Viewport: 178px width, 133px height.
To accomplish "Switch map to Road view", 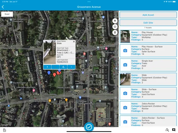I will tap(7, 14).
